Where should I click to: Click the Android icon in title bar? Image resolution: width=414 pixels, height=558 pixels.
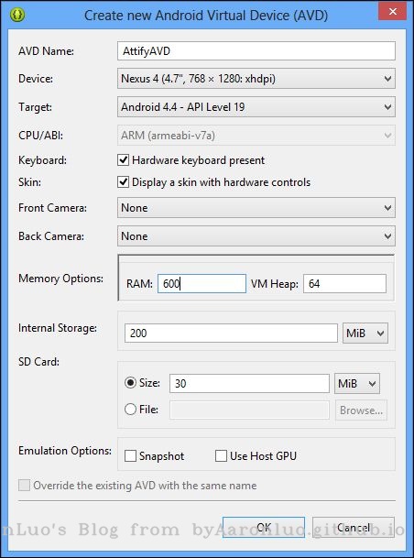[17, 15]
